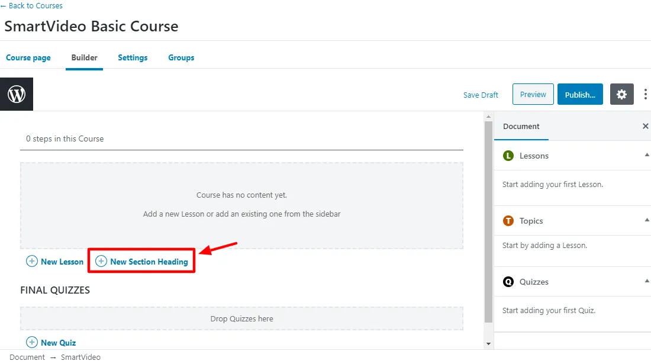
Task: Click the FINAL QUIZZES heading
Action: [55, 290]
